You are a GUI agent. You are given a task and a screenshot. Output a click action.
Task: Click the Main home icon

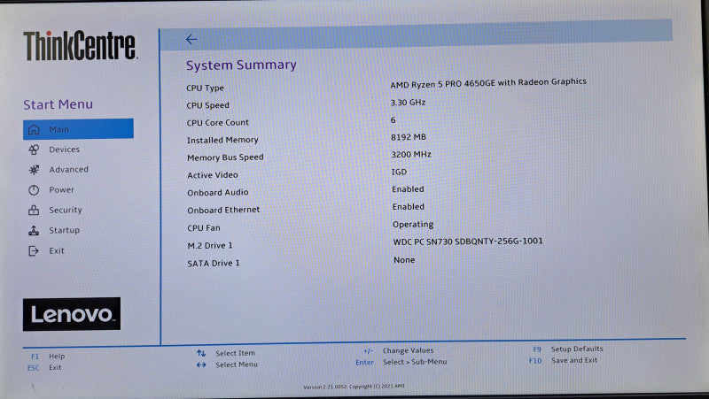pos(34,129)
